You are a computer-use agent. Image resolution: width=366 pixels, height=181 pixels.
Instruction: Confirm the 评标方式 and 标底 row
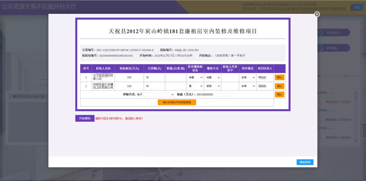click(x=279, y=94)
